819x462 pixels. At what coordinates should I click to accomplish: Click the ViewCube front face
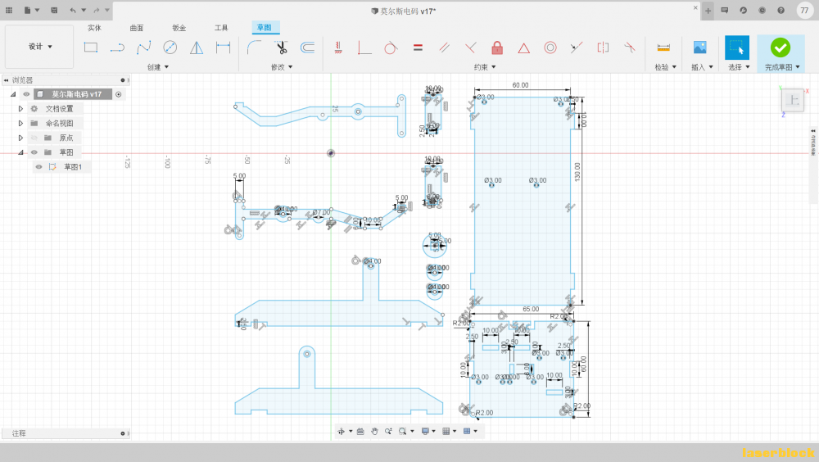tap(794, 100)
